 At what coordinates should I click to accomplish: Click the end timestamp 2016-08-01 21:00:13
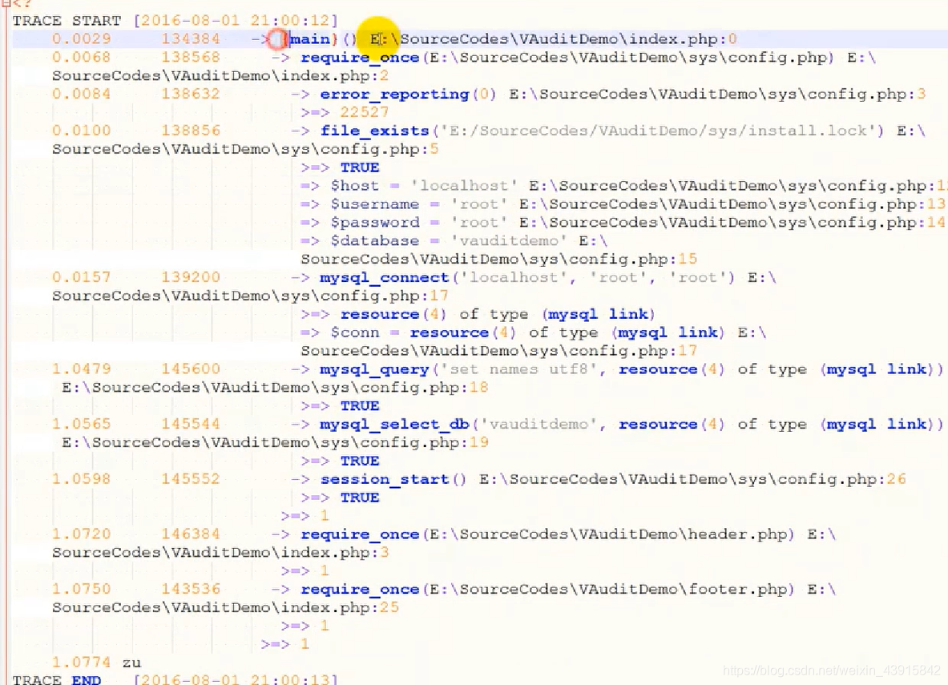[236, 679]
